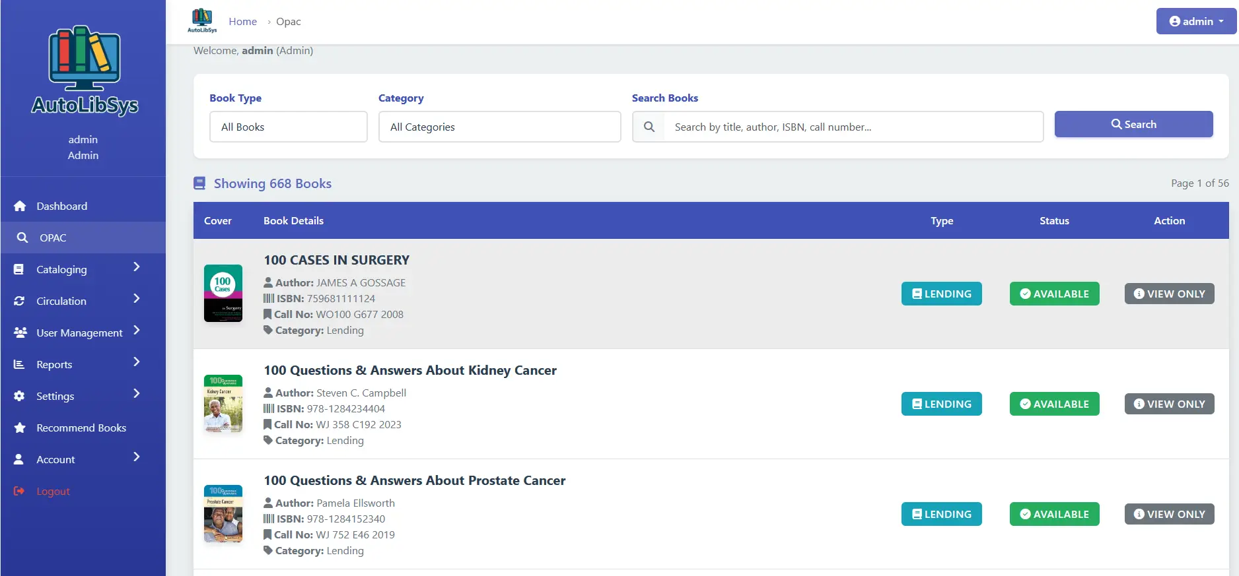Expand the Reports submenu chevron
Screen dimensions: 1239x576
coord(137,362)
